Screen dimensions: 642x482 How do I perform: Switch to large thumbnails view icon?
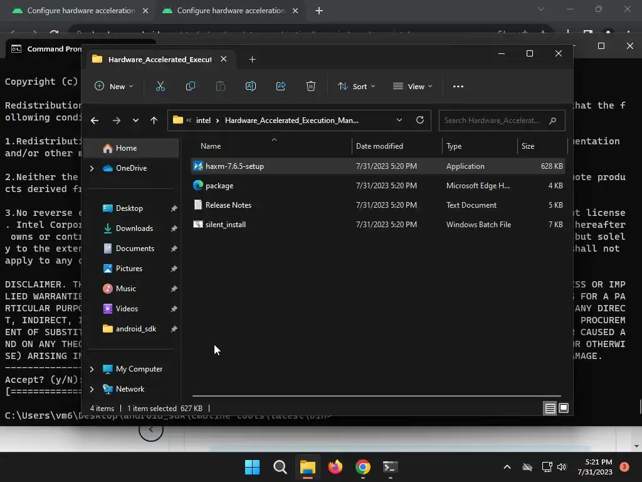pos(564,408)
